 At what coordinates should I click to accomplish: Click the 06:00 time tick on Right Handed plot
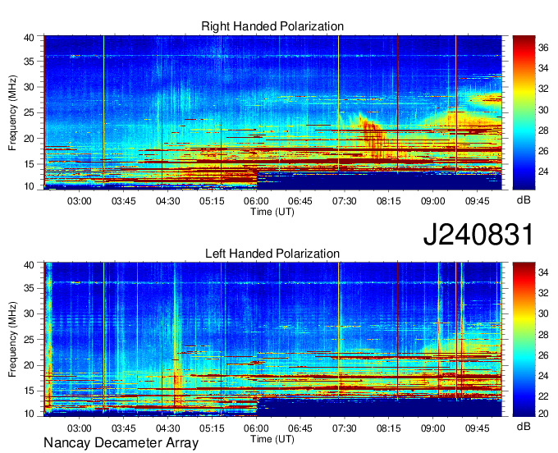[x=256, y=201]
